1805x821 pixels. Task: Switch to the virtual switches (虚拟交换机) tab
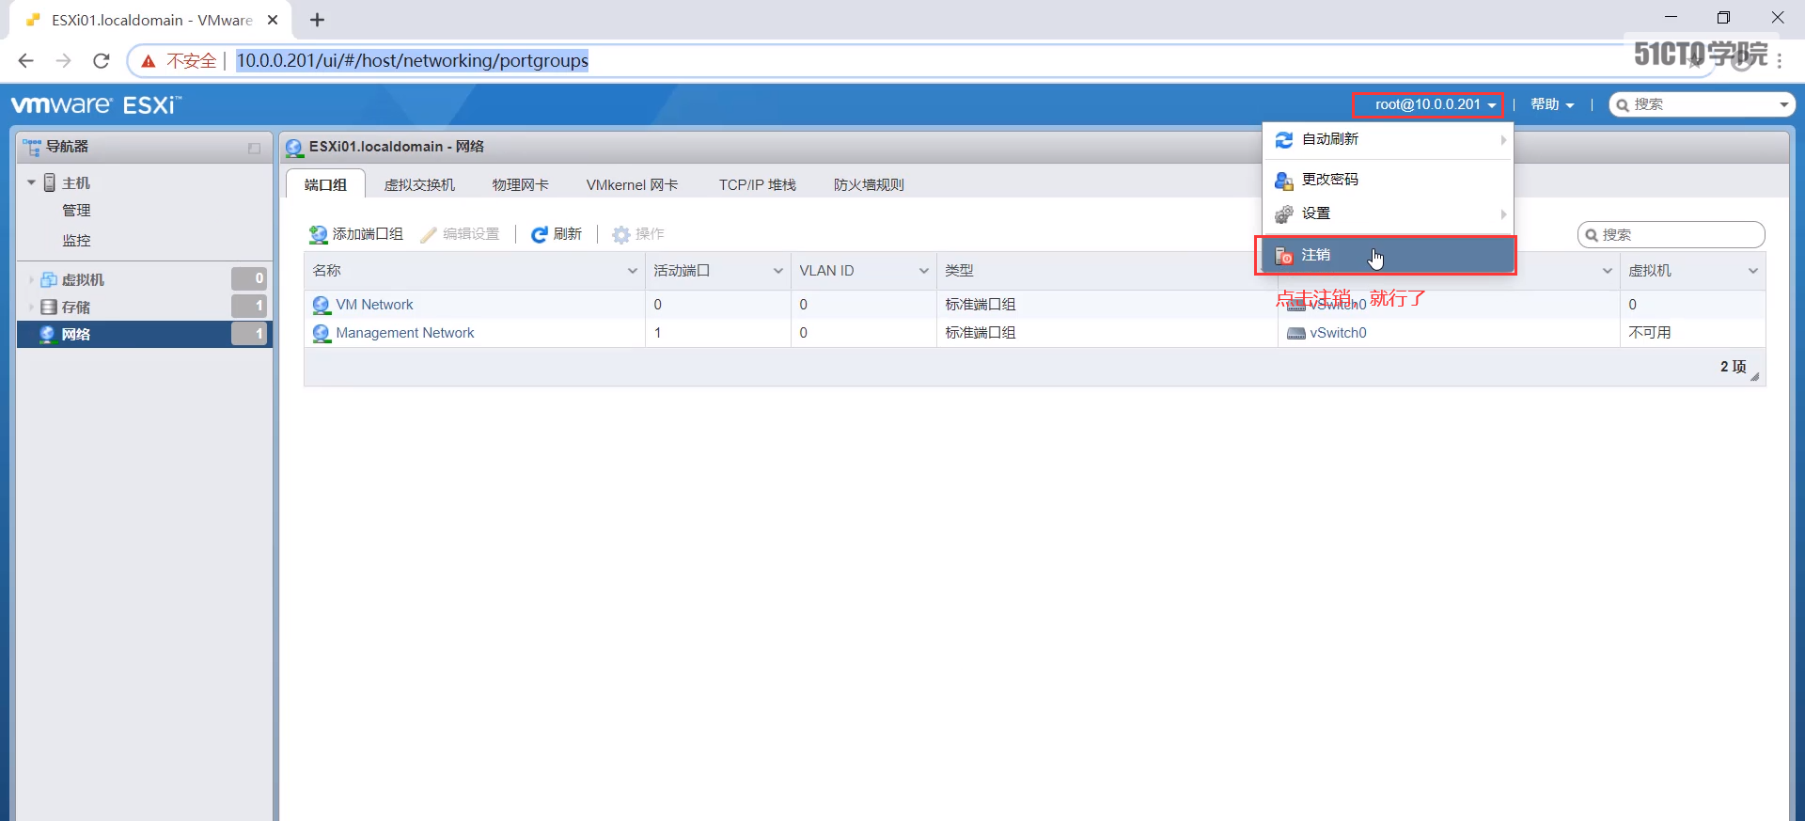point(419,184)
